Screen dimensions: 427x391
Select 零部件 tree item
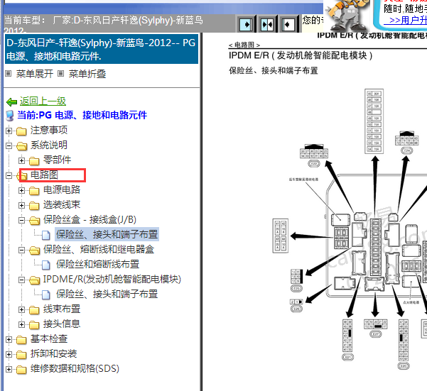[57, 160]
